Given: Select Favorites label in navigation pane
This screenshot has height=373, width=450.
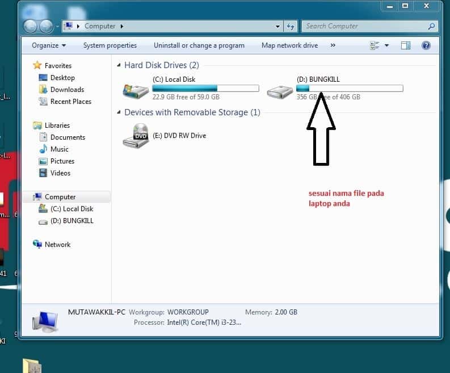Looking at the screenshot, I should (x=58, y=66).
